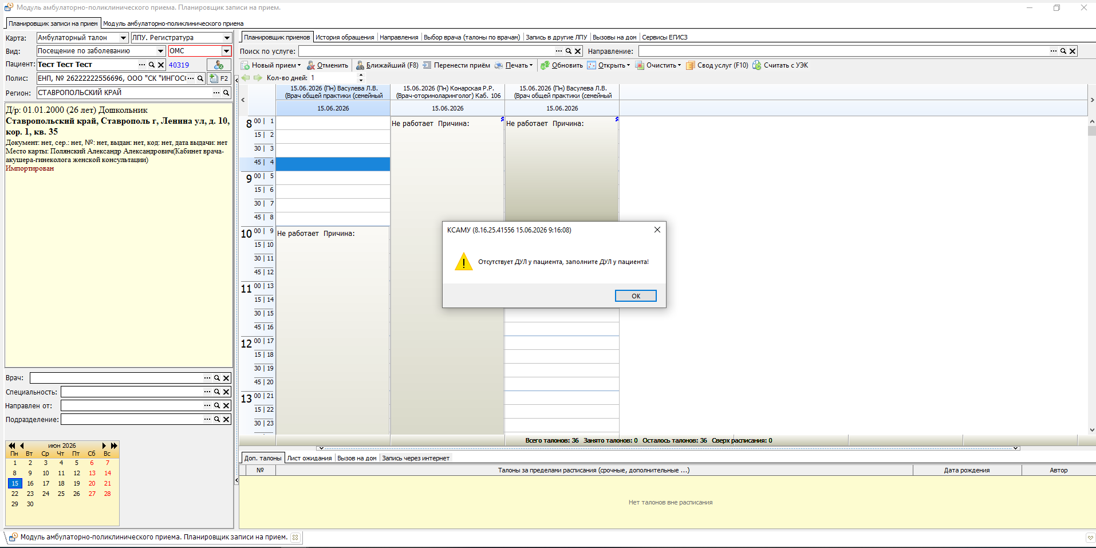Viewport: 1096px width, 548px height.
Task: Clear the Врач field with X icon
Action: [x=226, y=378]
